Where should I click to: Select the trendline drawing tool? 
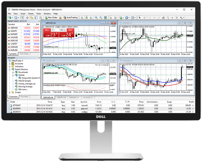tap(159, 17)
